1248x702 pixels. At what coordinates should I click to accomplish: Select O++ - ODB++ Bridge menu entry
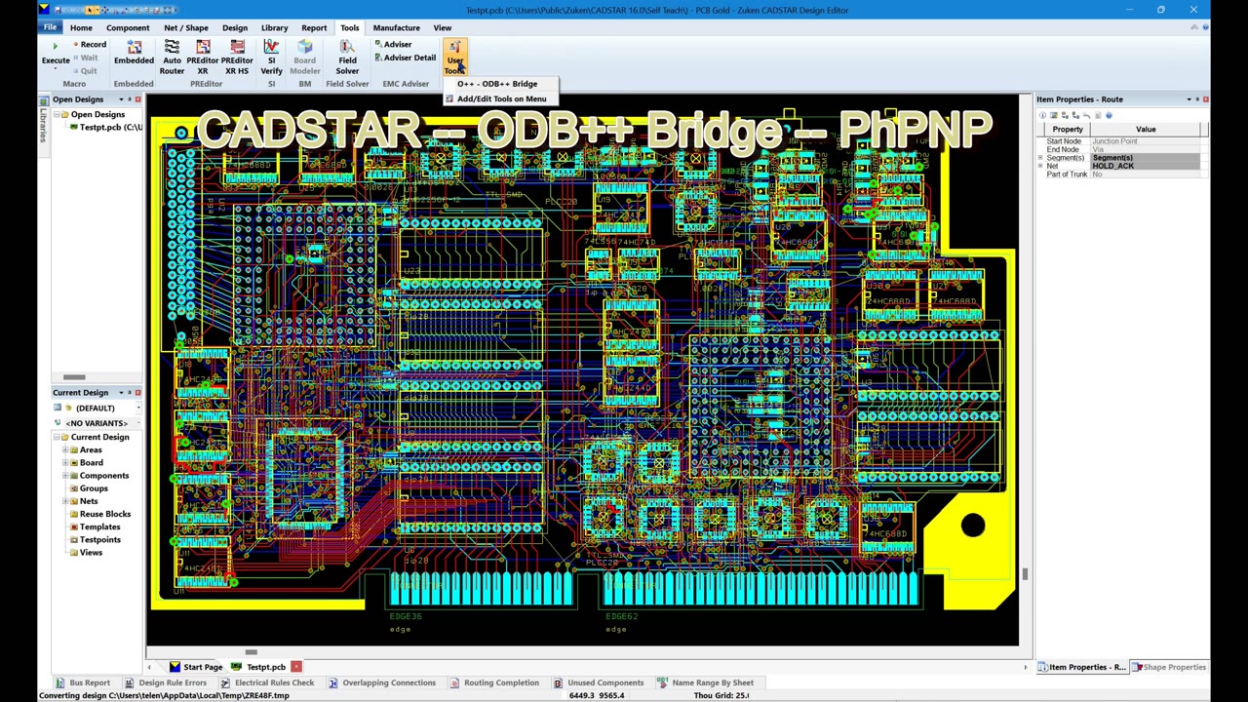[497, 84]
